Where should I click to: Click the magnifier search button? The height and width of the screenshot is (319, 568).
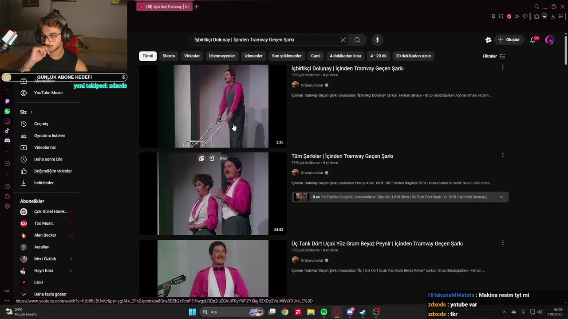357,40
